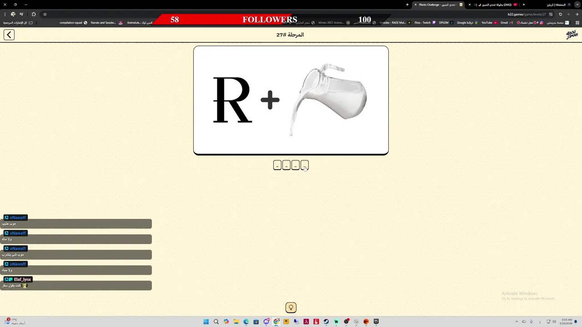Open the browser extensions icon
This screenshot has height=327, width=582.
(x=33, y=14)
